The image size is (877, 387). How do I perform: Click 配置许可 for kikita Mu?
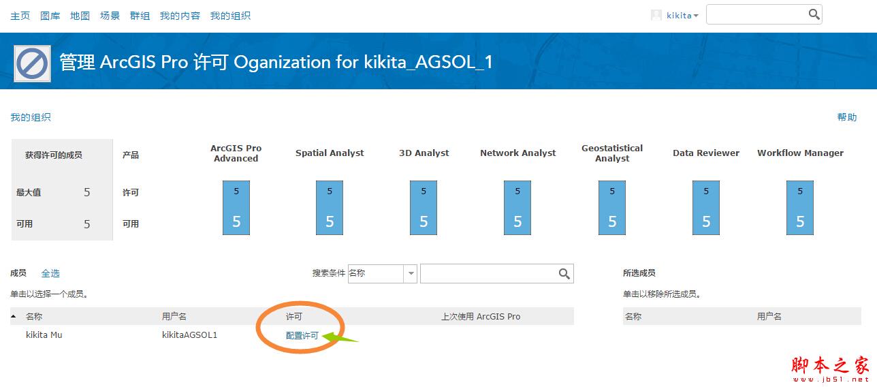(x=302, y=335)
